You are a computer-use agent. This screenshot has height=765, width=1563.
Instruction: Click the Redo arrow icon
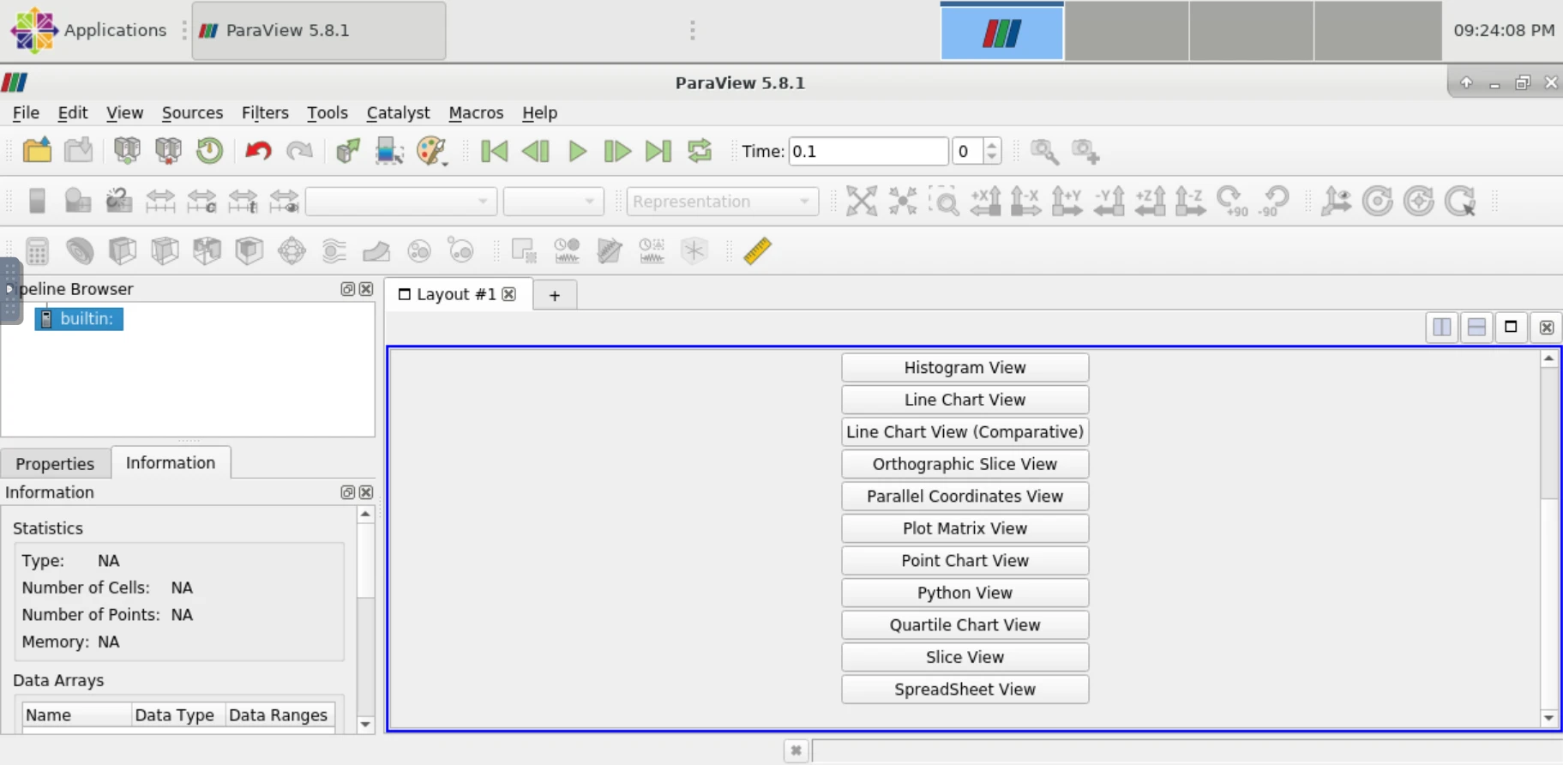[x=299, y=151]
